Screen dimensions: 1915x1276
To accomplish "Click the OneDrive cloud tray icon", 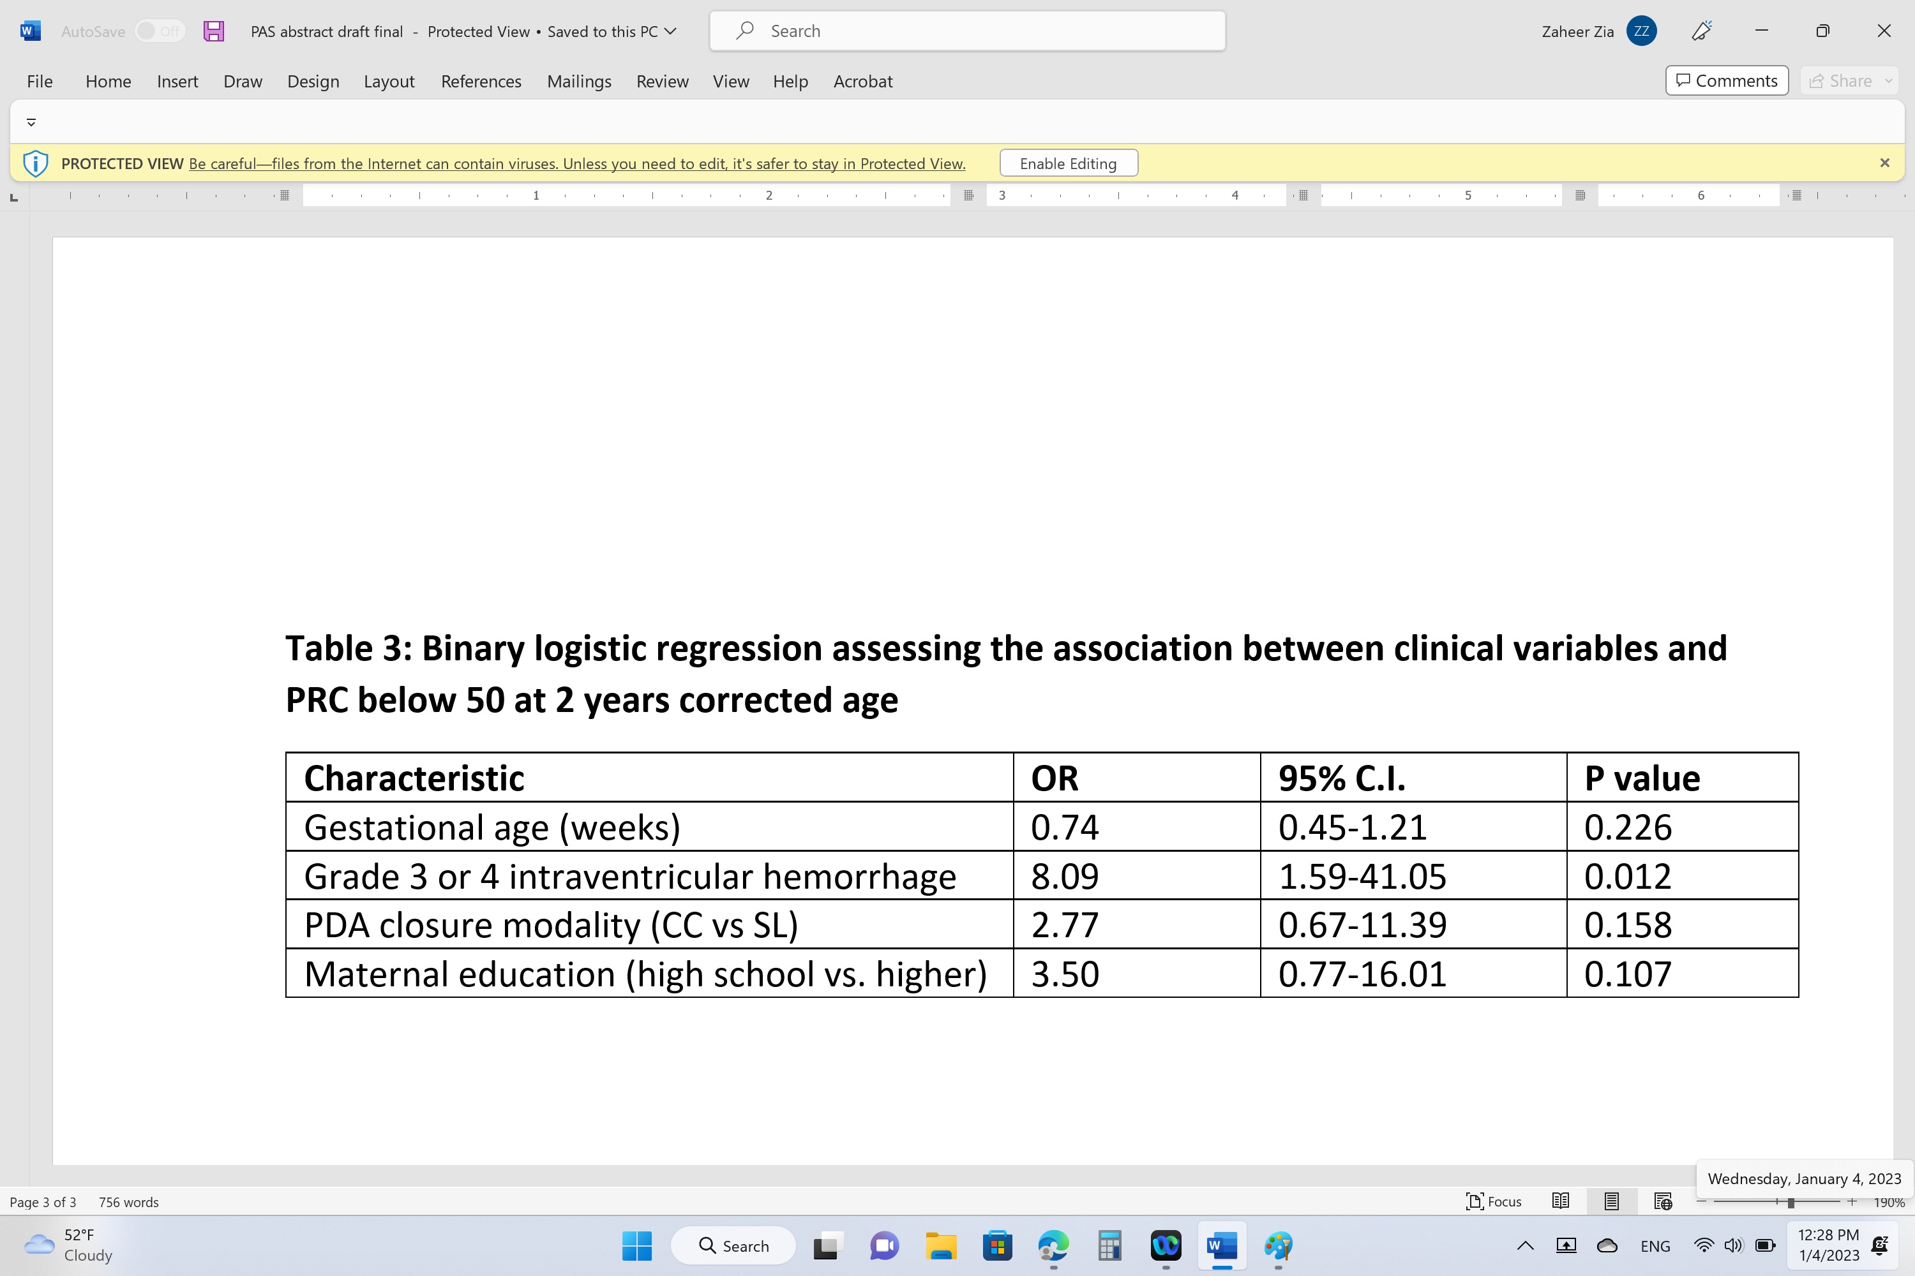I will tap(1607, 1246).
